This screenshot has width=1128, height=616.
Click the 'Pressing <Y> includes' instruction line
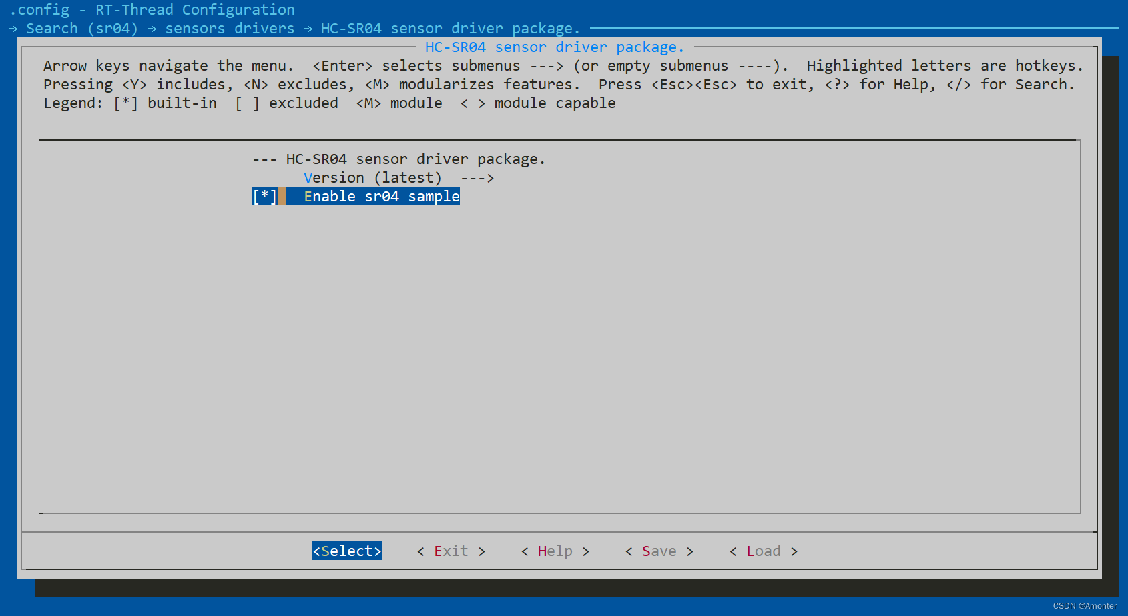coord(559,85)
